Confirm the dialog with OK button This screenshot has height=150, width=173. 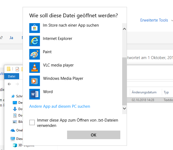point(94,135)
